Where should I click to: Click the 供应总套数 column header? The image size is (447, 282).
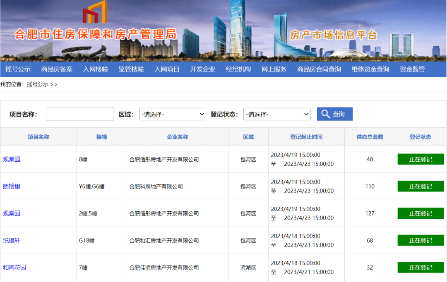click(x=370, y=137)
